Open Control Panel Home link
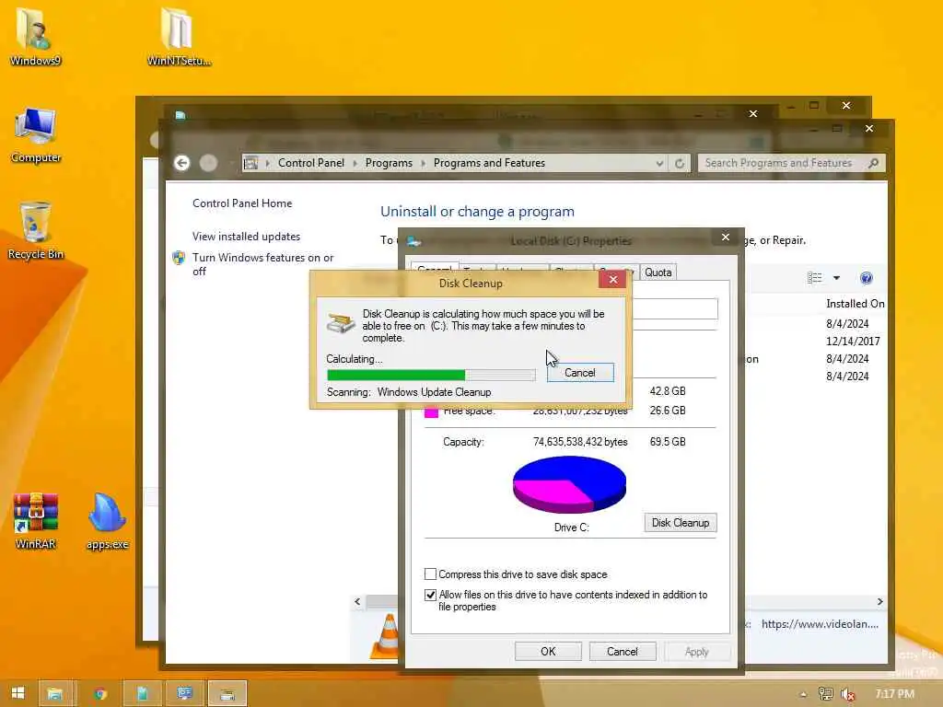943x707 pixels. 242,203
